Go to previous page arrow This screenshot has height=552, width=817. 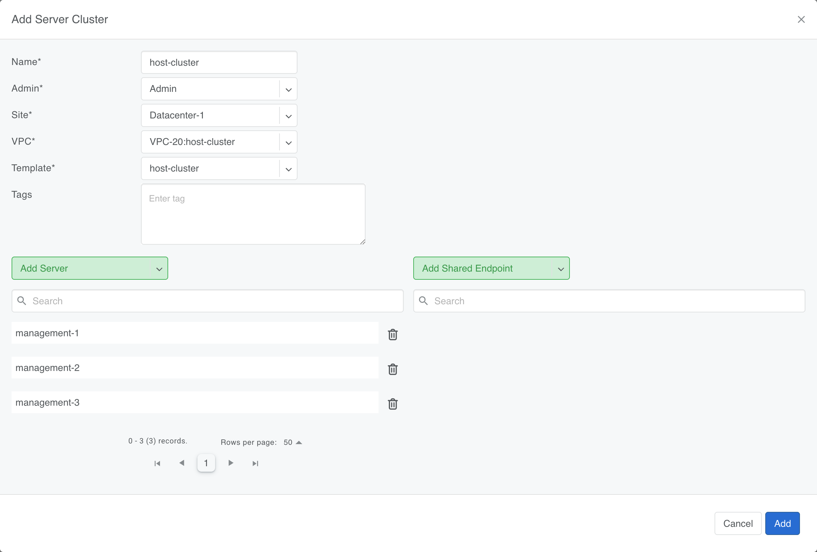click(182, 463)
